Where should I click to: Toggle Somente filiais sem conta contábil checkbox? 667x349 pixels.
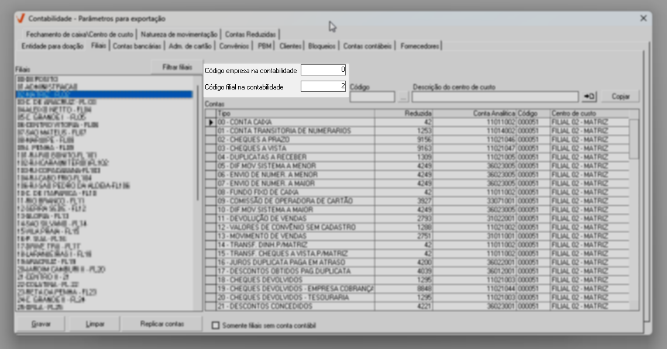216,326
